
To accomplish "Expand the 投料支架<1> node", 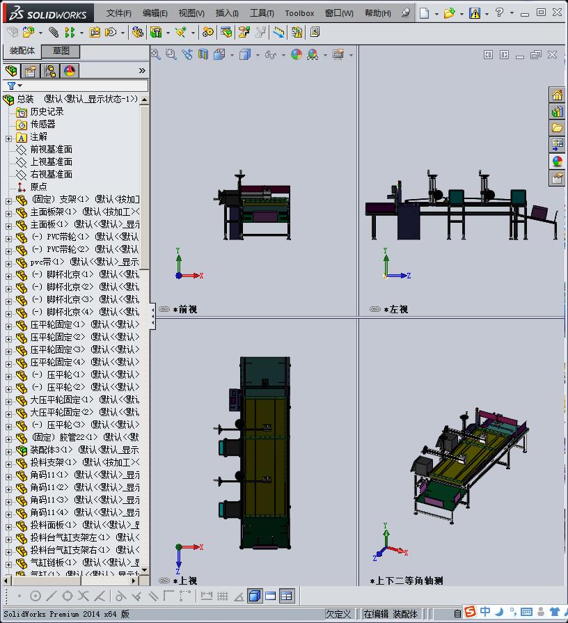I will 9,464.
